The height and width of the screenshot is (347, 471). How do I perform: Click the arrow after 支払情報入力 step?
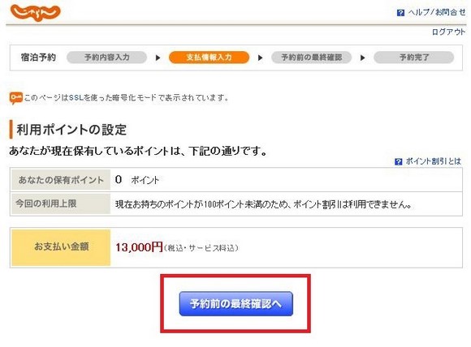[260, 58]
